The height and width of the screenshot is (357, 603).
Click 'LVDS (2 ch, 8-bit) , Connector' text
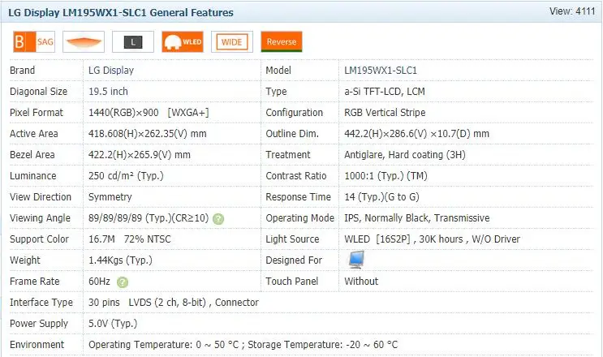[x=193, y=303]
